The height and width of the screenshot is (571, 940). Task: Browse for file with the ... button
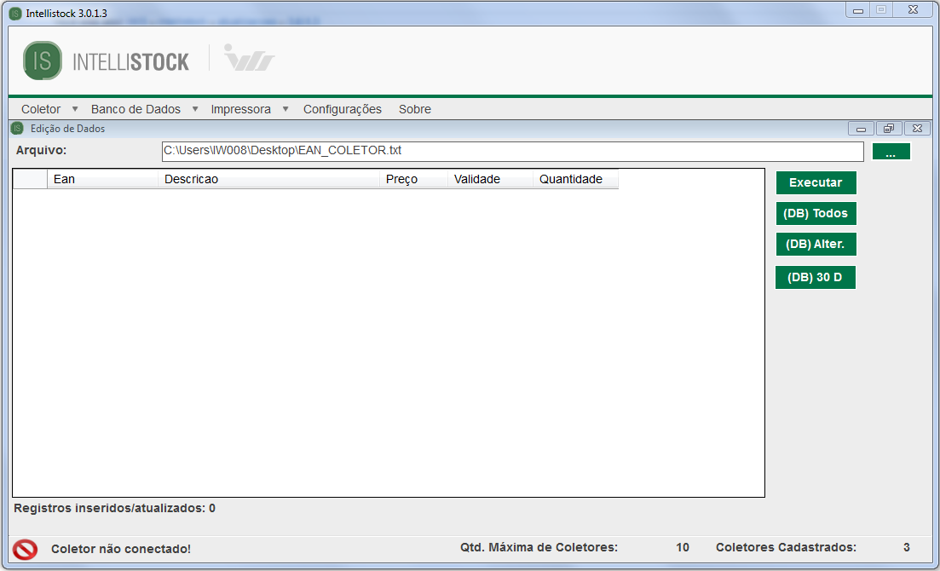point(891,152)
